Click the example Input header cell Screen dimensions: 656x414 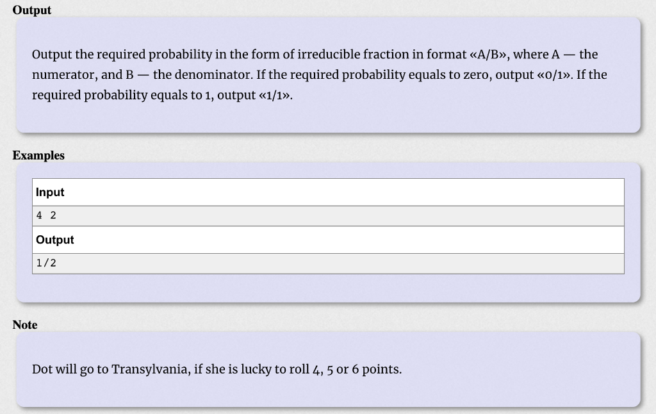point(328,192)
